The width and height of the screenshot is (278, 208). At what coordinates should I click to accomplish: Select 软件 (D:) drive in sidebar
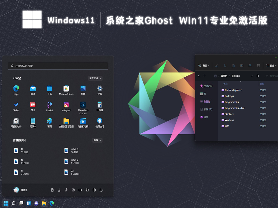click(x=206, y=109)
